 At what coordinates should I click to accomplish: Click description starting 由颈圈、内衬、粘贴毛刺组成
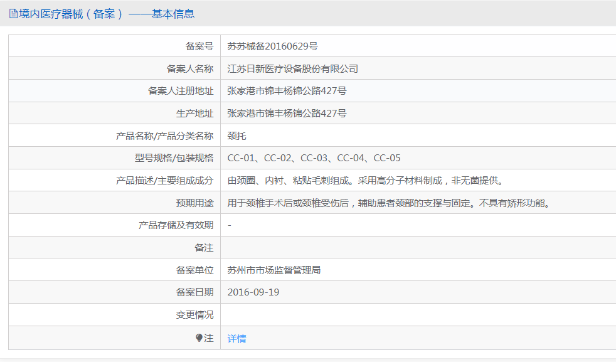pyautogui.click(x=366, y=181)
